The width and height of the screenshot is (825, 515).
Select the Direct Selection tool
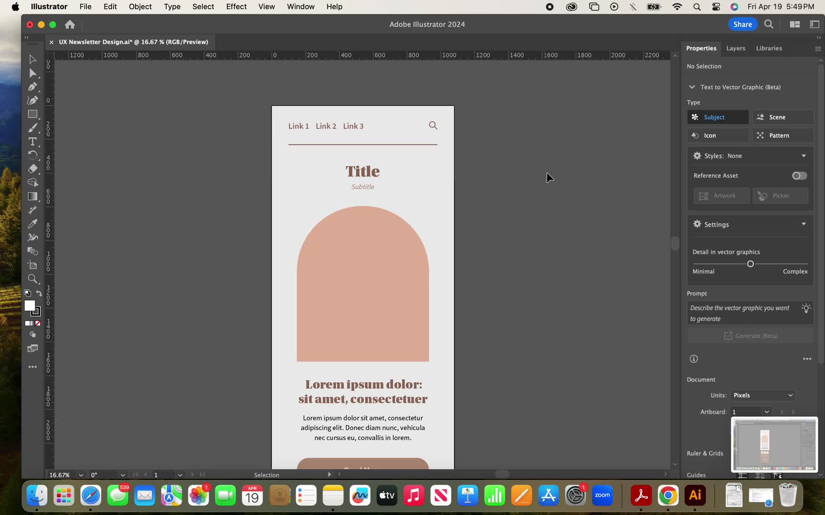pyautogui.click(x=32, y=73)
